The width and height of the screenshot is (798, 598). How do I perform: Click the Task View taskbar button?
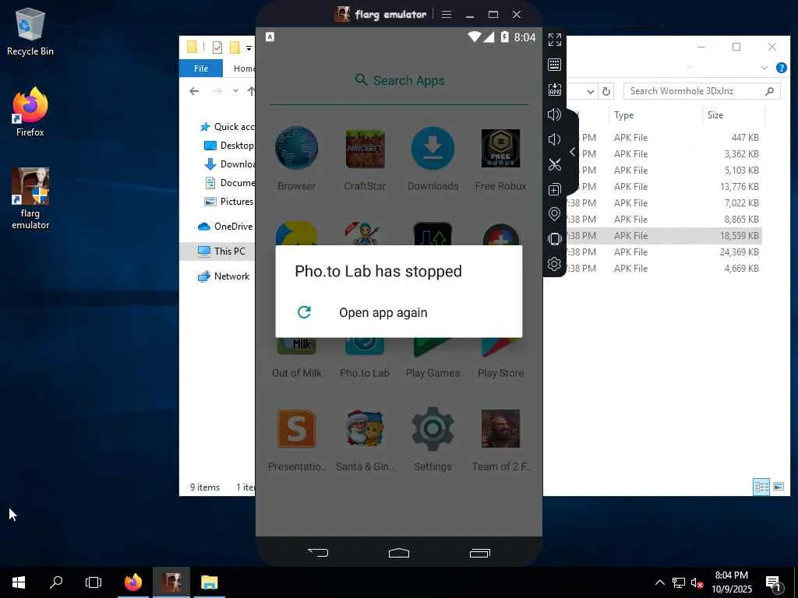(94, 582)
